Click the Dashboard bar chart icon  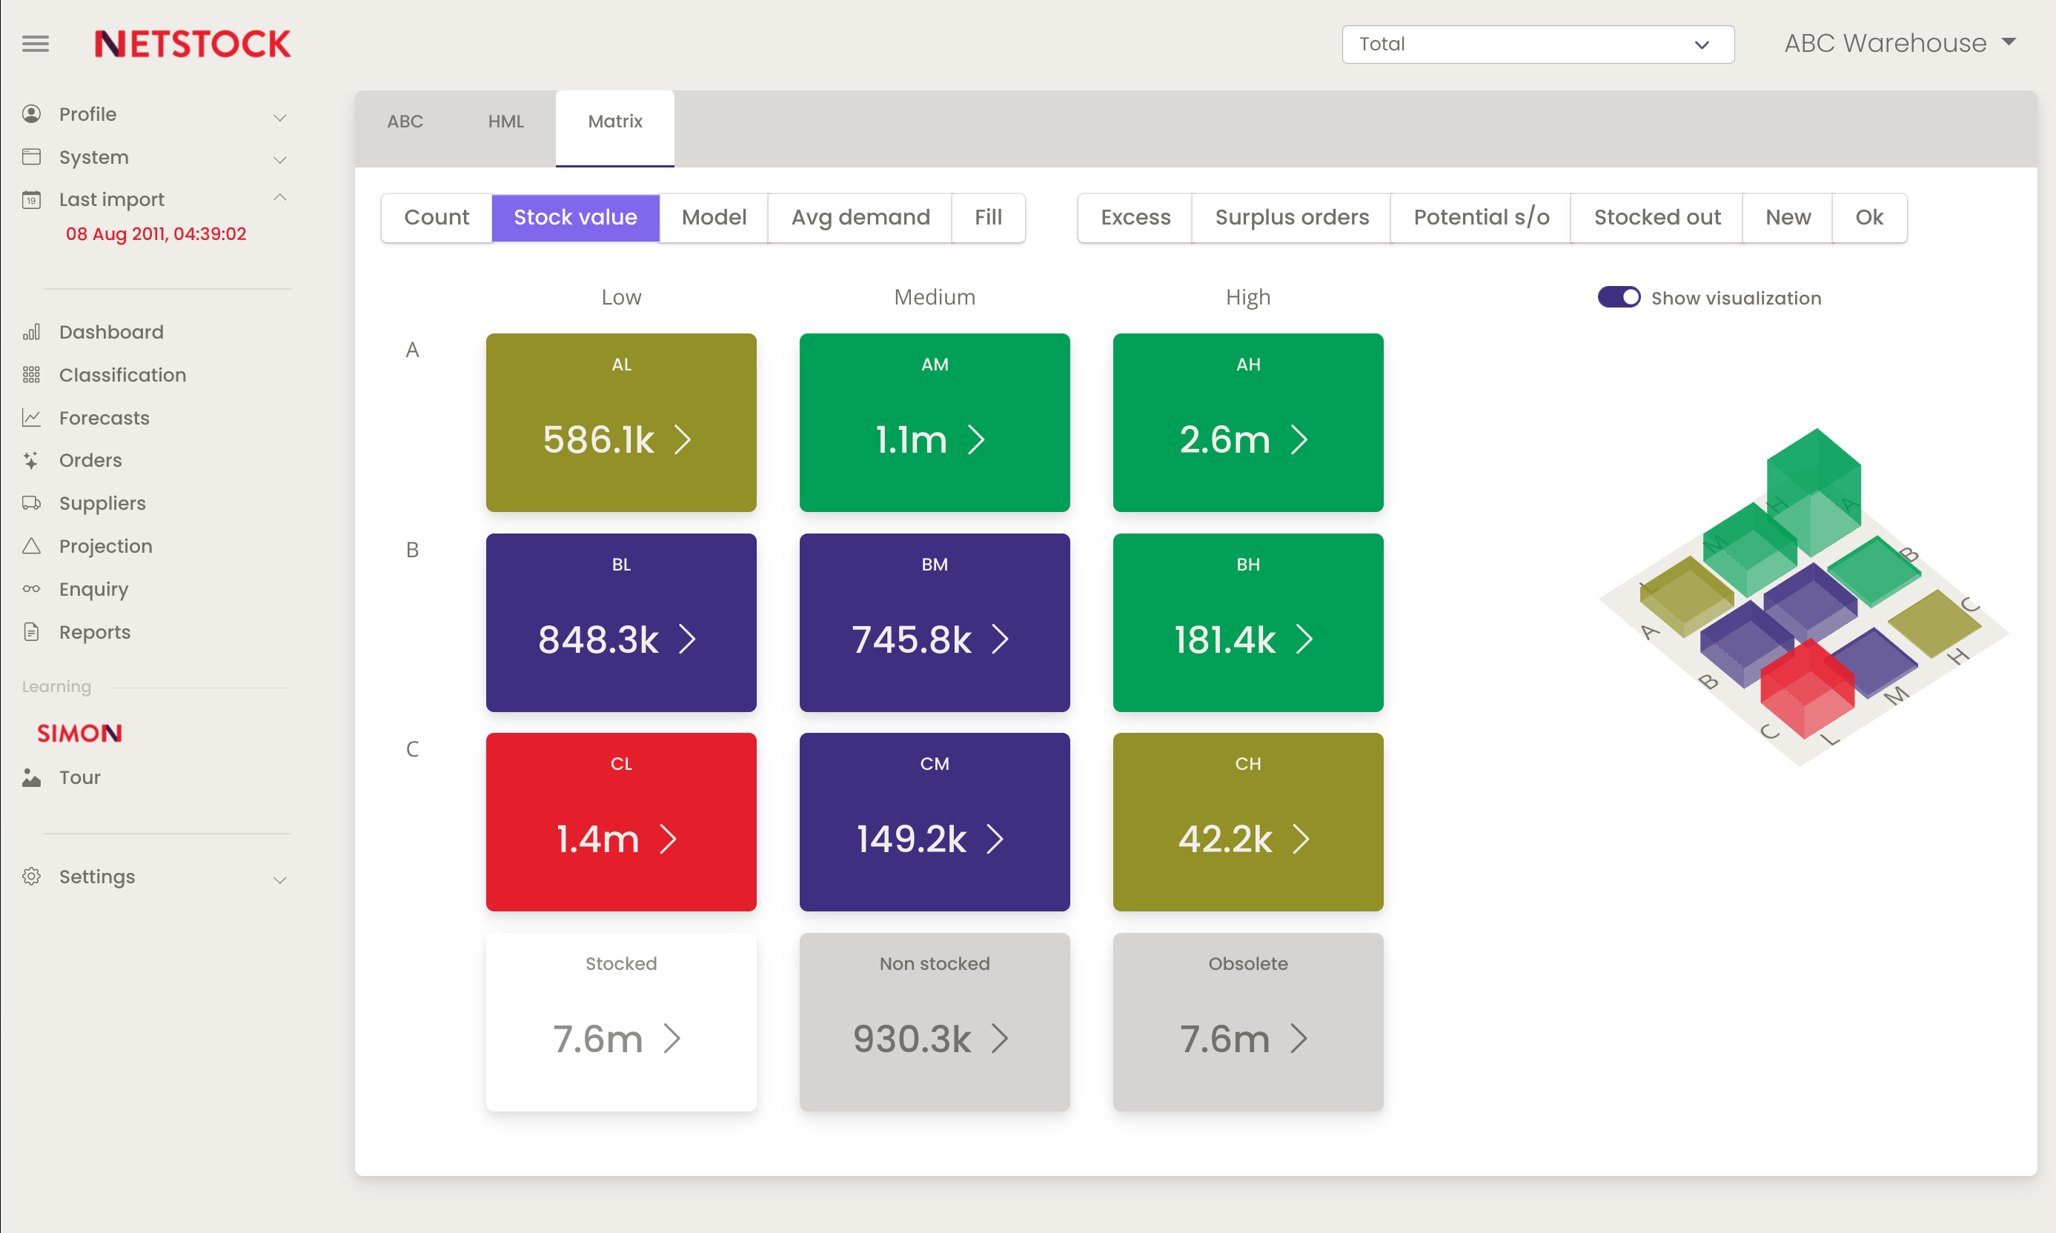point(32,333)
